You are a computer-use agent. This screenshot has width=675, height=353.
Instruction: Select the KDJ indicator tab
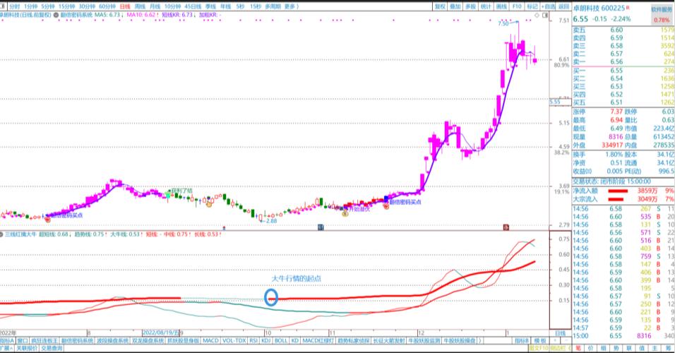[266, 340]
